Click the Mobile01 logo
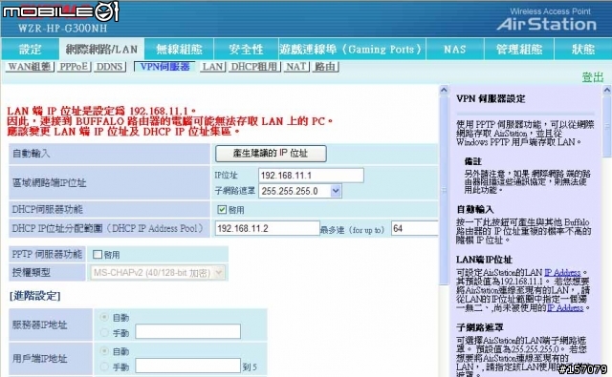Viewport: 612px width, 377px height. click(60, 11)
